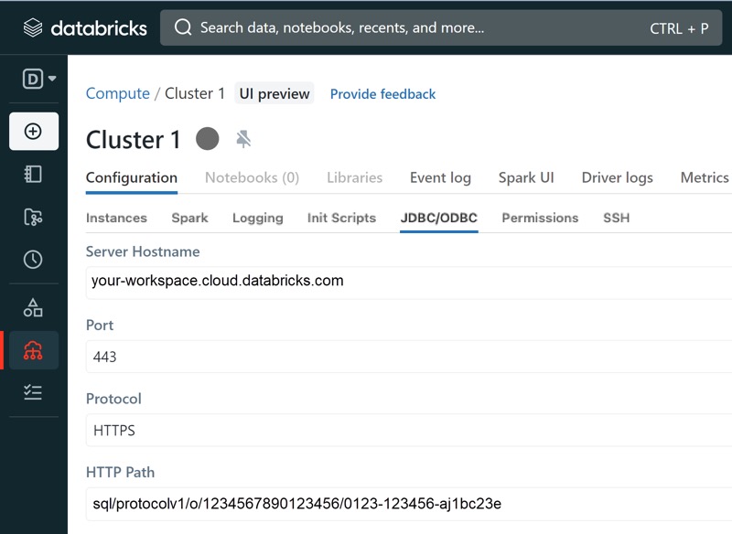
Task: Open Workflows checklist icon in sidebar
Action: pyautogui.click(x=33, y=392)
